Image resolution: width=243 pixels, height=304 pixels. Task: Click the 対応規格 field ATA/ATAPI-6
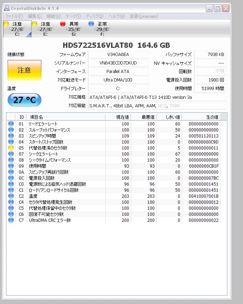[x=157, y=97]
